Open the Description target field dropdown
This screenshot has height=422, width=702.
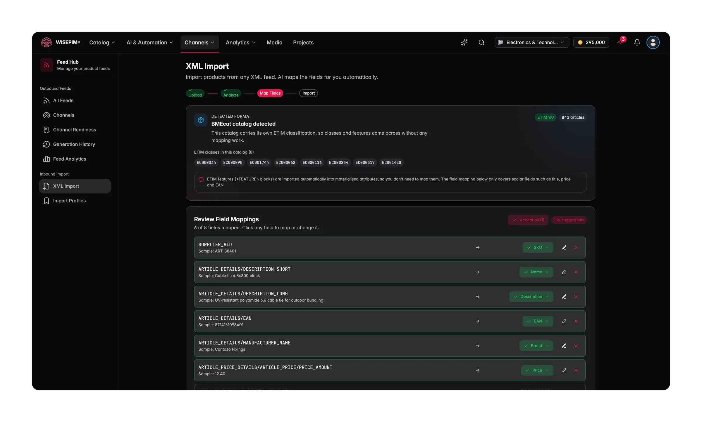click(531, 297)
